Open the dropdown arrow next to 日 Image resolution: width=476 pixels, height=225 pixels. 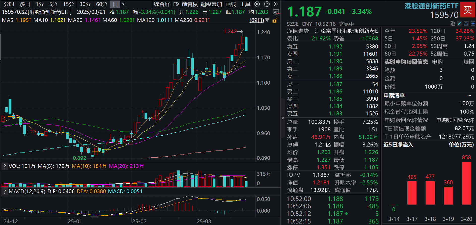pyautogui.click(x=123, y=4)
